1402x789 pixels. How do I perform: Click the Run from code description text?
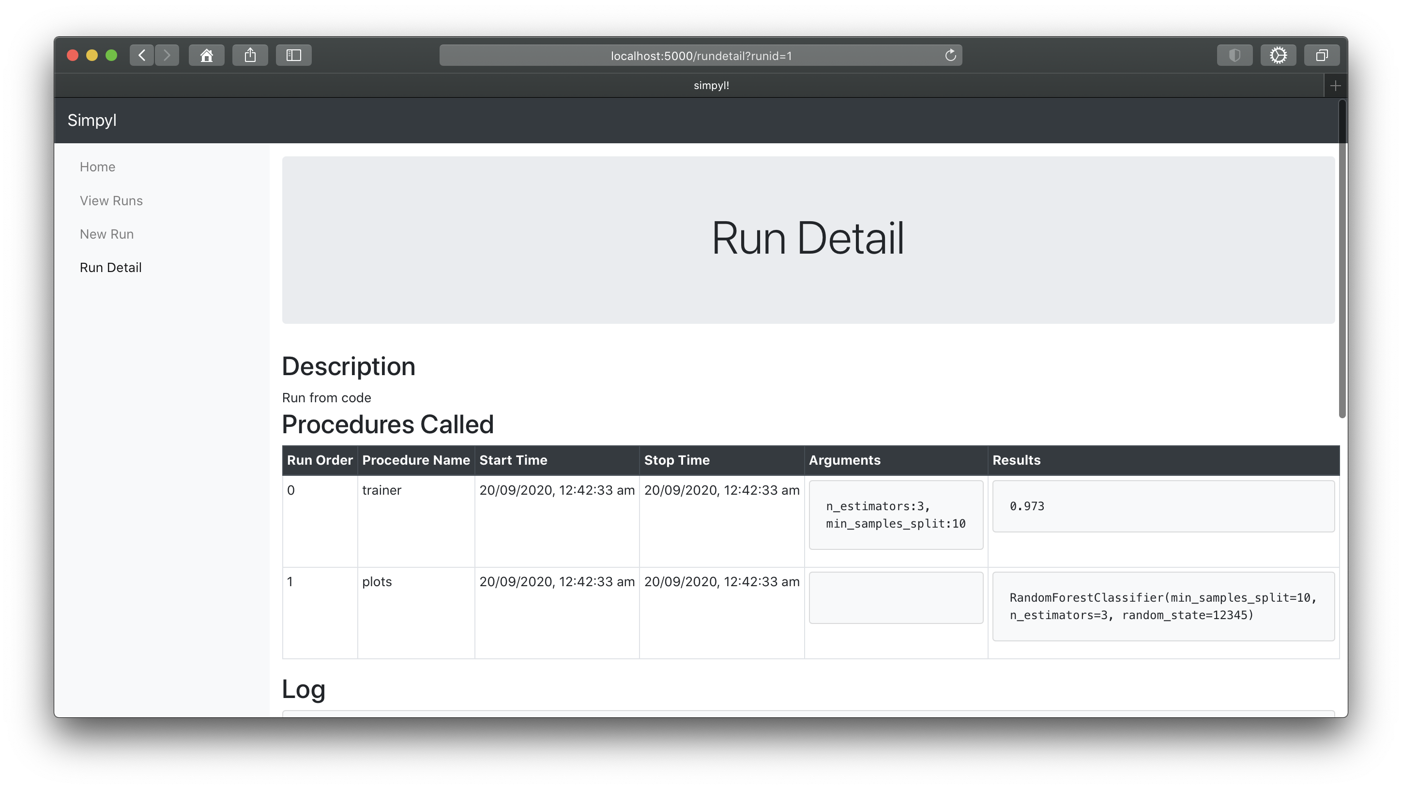point(327,398)
